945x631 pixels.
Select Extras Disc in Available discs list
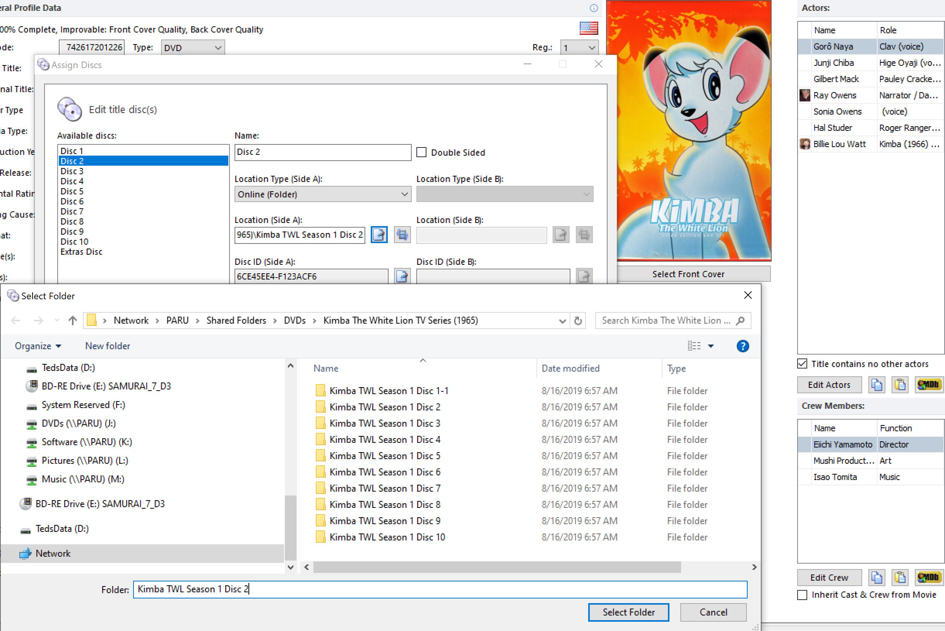tap(143, 252)
